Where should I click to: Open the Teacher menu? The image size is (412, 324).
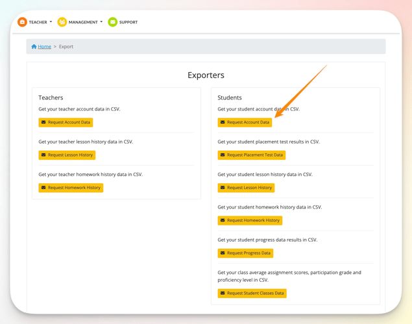point(35,22)
